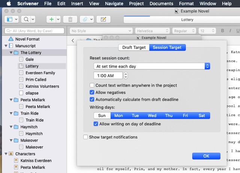The height and width of the screenshot is (173, 240).
Task: Click the Everdeen Family document icon
Action: [x=21, y=73]
